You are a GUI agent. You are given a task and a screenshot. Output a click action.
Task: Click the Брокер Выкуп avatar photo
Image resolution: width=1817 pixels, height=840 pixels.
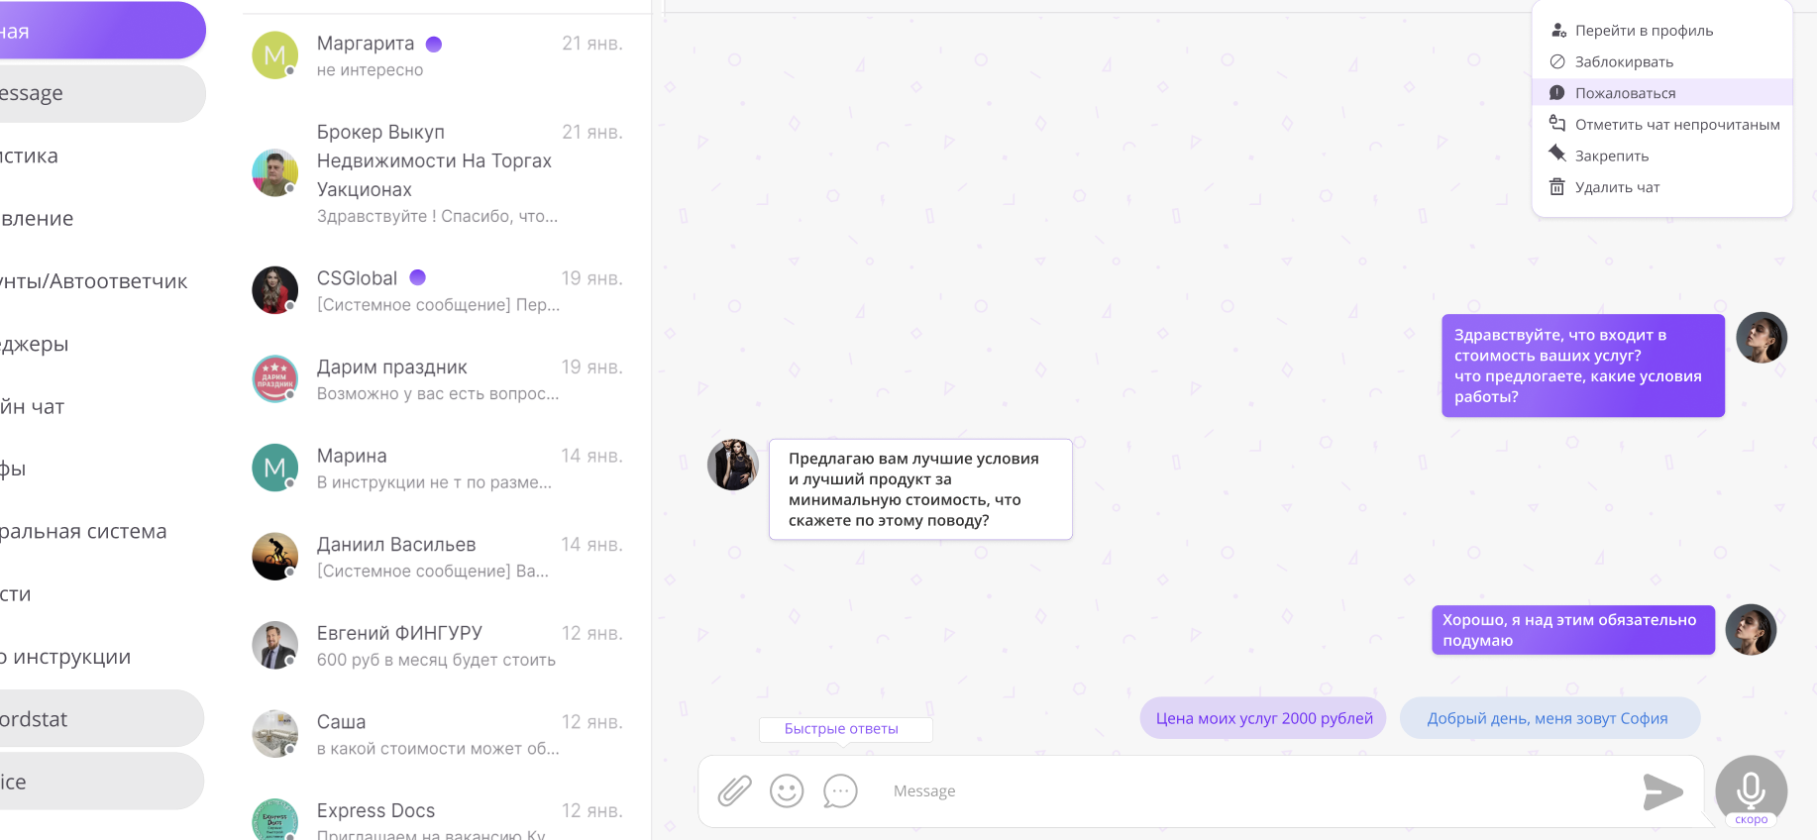click(x=275, y=173)
